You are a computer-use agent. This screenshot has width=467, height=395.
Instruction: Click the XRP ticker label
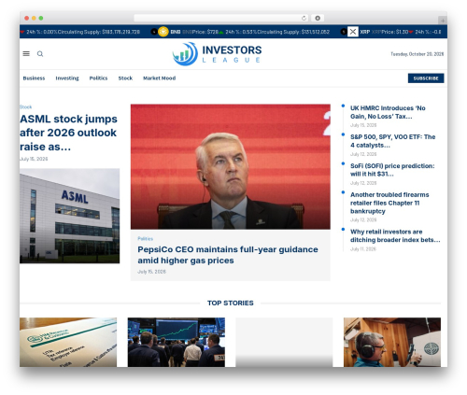click(365, 32)
